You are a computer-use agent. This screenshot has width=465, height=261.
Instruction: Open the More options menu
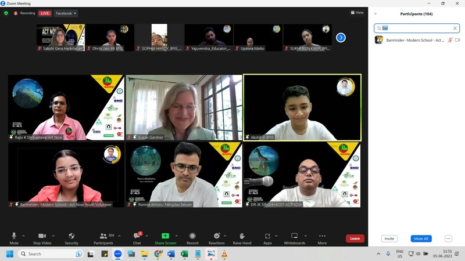[322, 237]
